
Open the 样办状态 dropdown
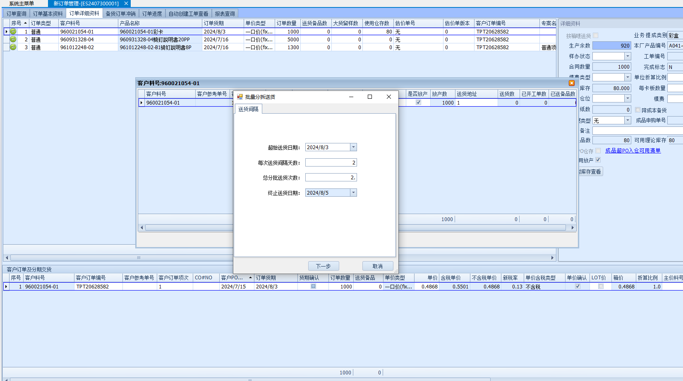628,56
